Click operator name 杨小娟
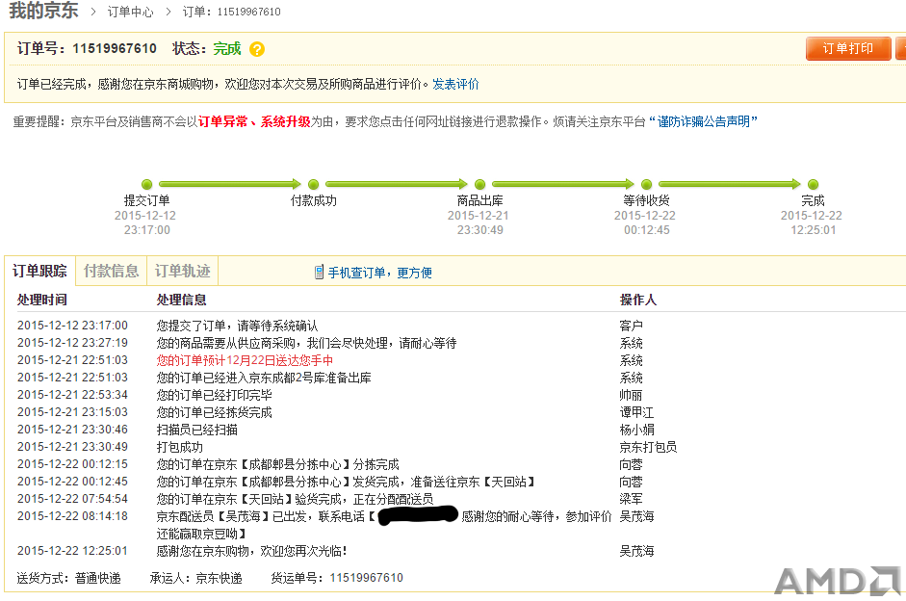 [636, 430]
